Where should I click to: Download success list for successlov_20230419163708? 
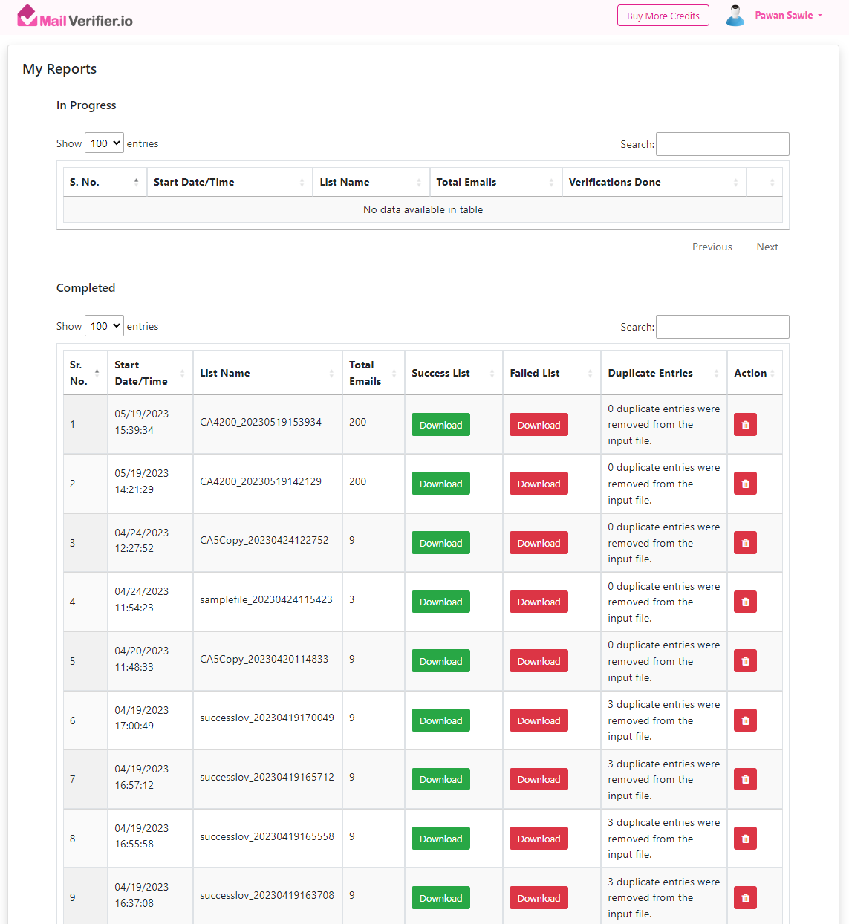click(x=440, y=898)
